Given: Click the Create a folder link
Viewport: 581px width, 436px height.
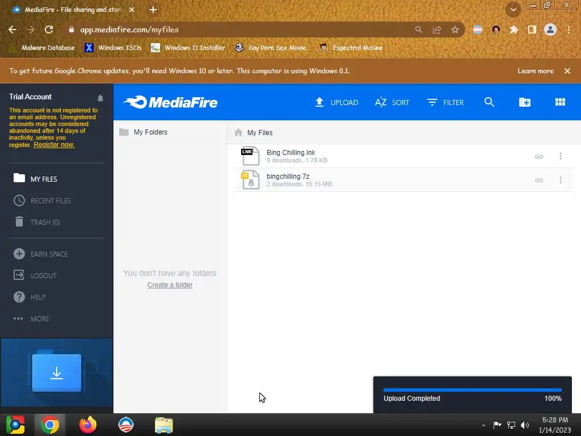Looking at the screenshot, I should 170,285.
